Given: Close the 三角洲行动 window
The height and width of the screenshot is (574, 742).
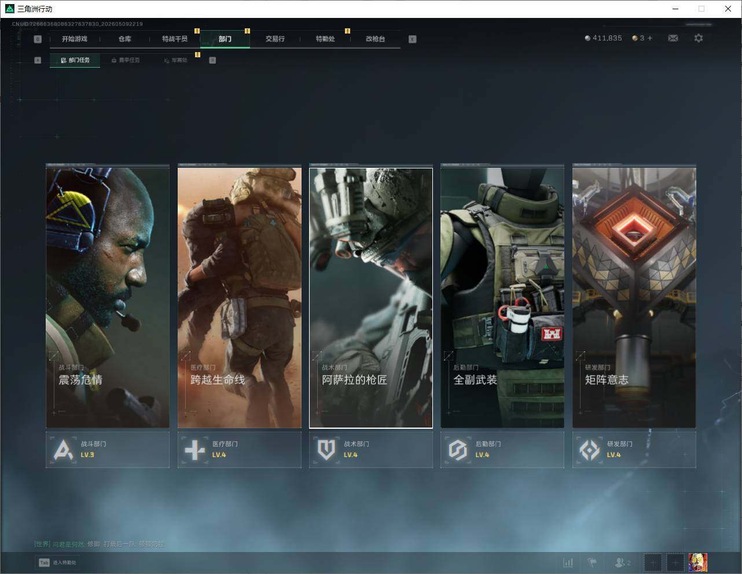Looking at the screenshot, I should (x=728, y=9).
